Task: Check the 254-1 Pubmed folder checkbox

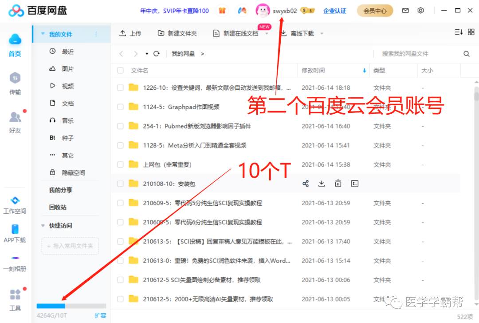Action: point(120,126)
